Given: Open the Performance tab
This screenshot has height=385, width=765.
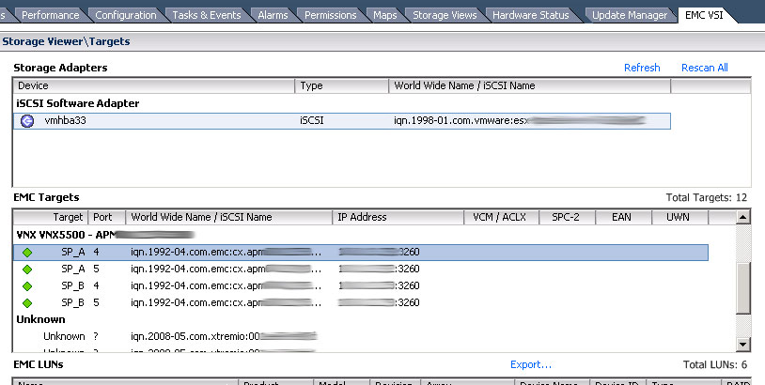Looking at the screenshot, I should [x=50, y=15].
